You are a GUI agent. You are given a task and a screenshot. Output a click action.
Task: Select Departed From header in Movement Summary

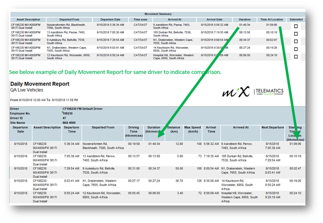coord(69,20)
